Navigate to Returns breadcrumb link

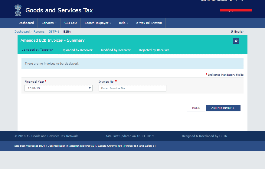39,32
